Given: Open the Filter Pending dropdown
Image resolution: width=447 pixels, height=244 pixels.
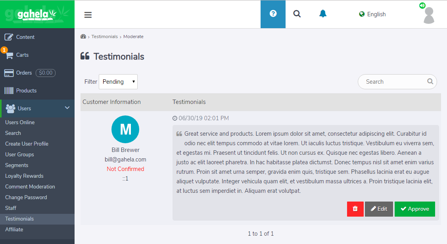Looking at the screenshot, I should 118,82.
